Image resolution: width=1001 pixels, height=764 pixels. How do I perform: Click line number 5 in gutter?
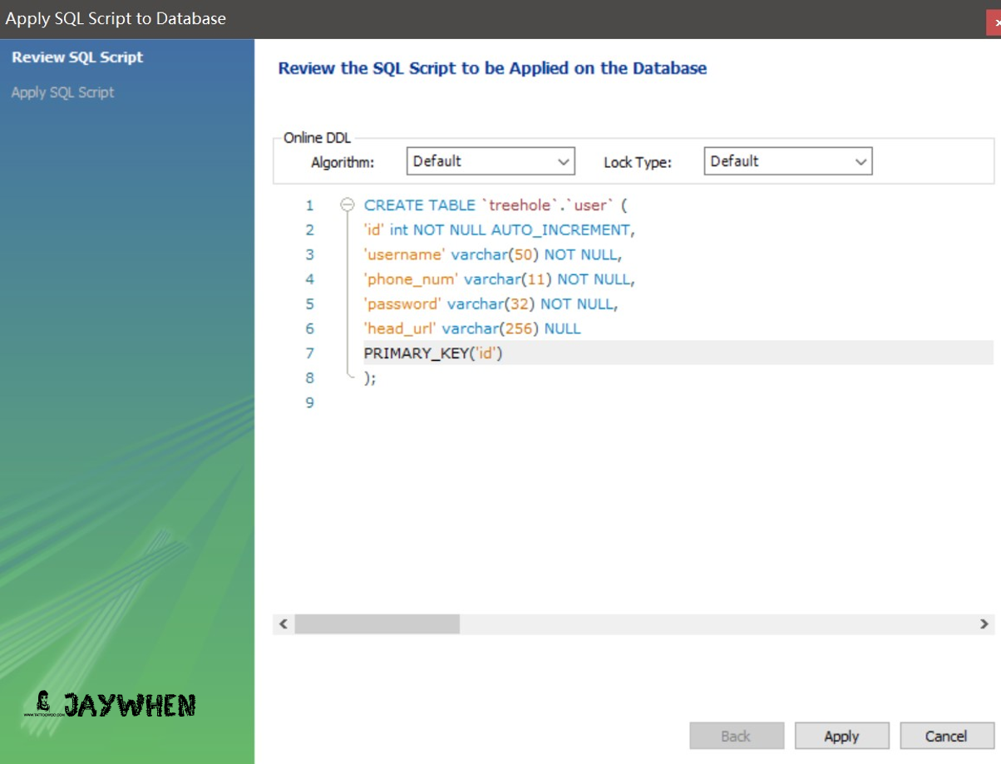(x=310, y=303)
